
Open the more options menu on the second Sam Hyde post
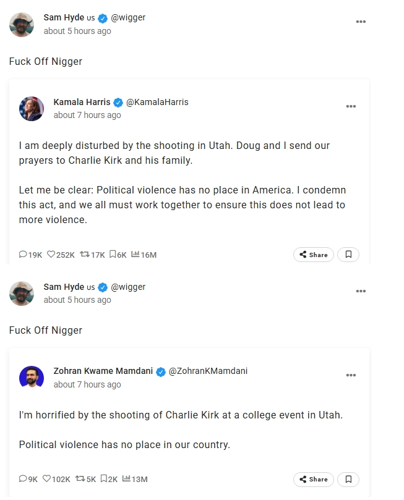361,291
